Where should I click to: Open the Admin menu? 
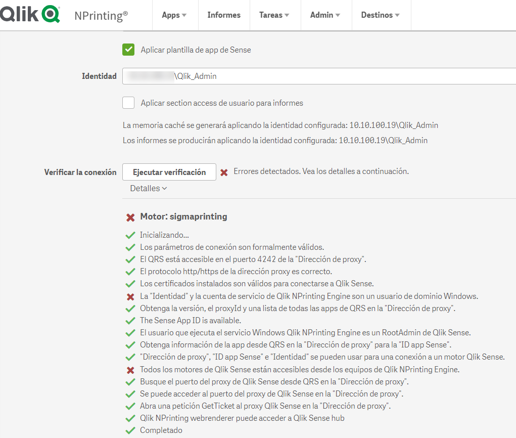click(x=325, y=15)
